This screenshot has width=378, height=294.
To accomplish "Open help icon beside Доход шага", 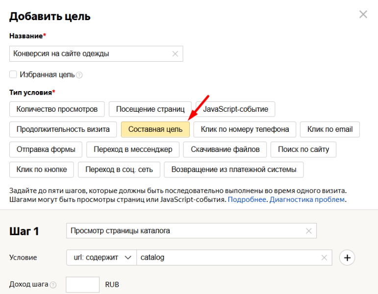I will 53,285.
